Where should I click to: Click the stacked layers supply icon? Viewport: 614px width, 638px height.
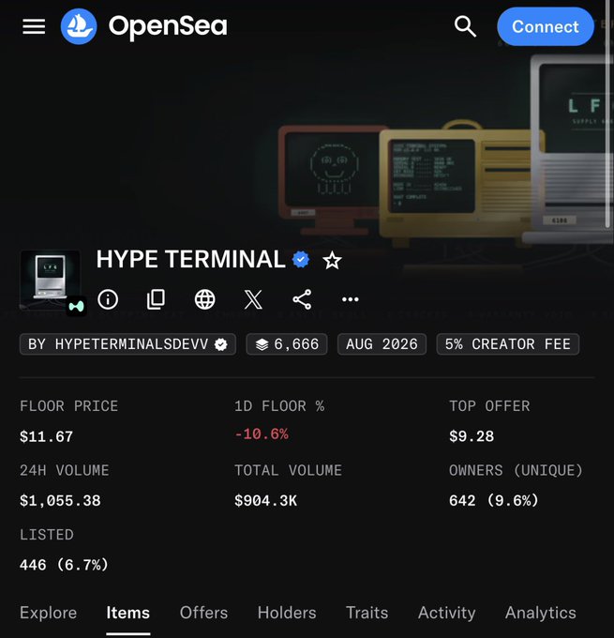pyautogui.click(x=262, y=344)
